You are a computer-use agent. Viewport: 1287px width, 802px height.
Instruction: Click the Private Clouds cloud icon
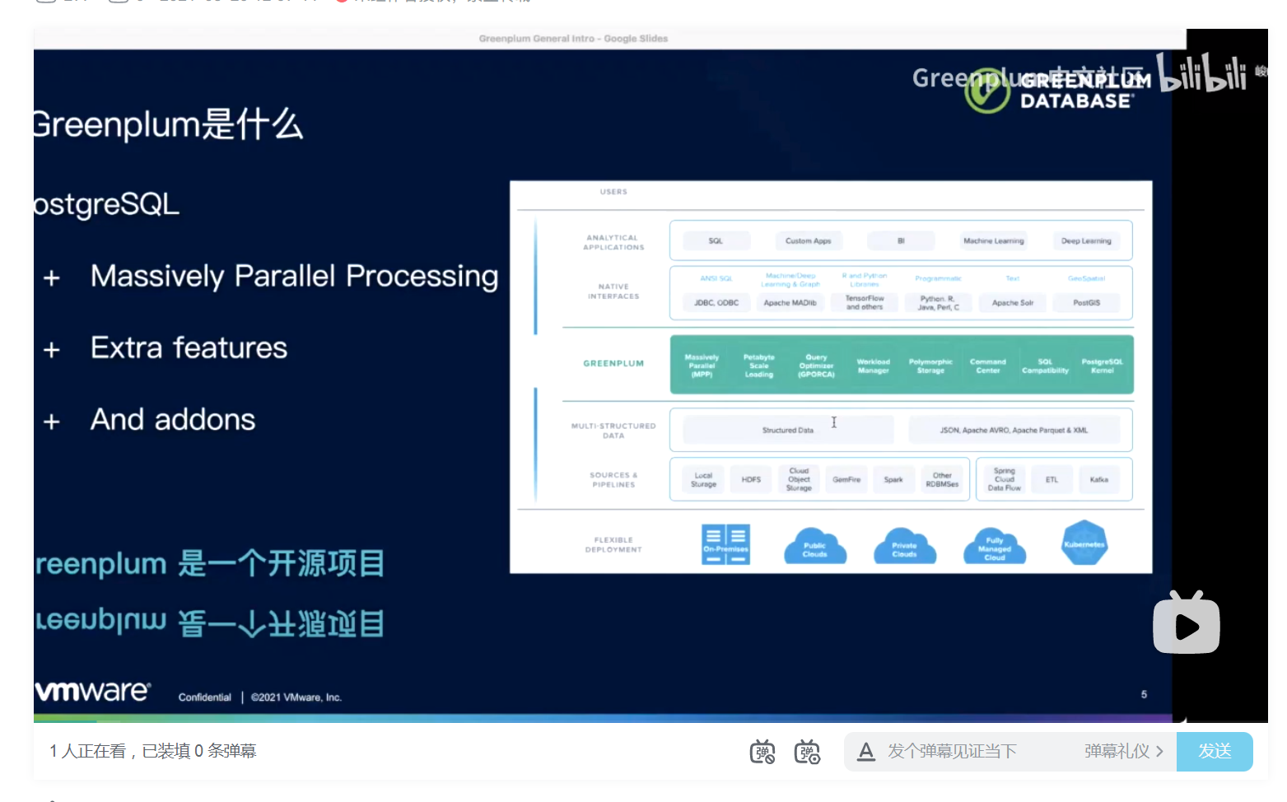[x=904, y=546]
